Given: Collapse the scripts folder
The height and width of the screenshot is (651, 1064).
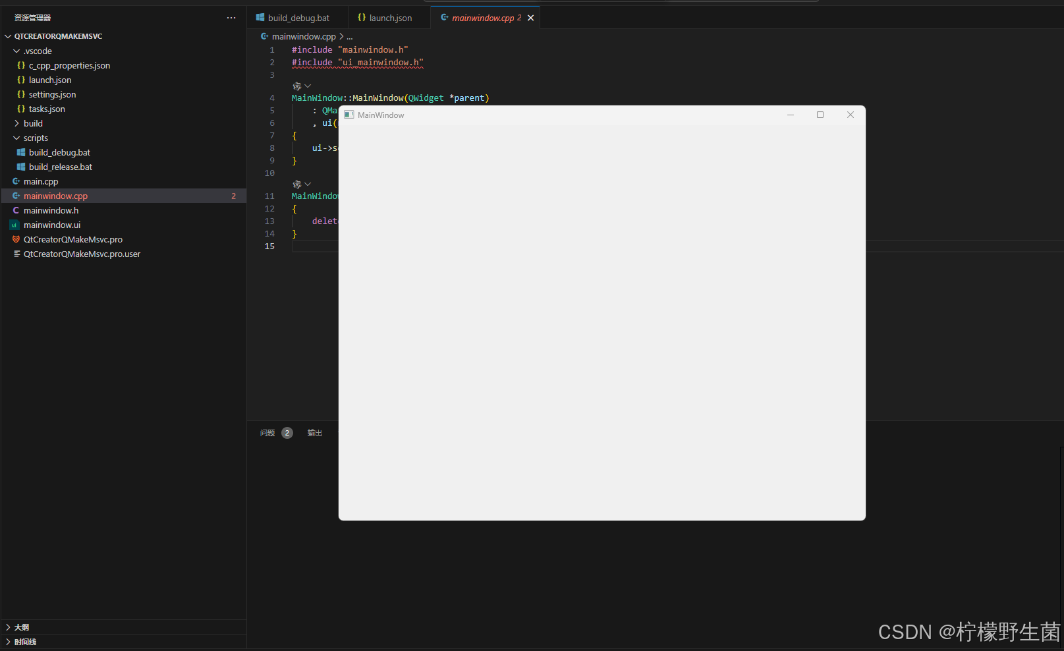Looking at the screenshot, I should coord(16,138).
